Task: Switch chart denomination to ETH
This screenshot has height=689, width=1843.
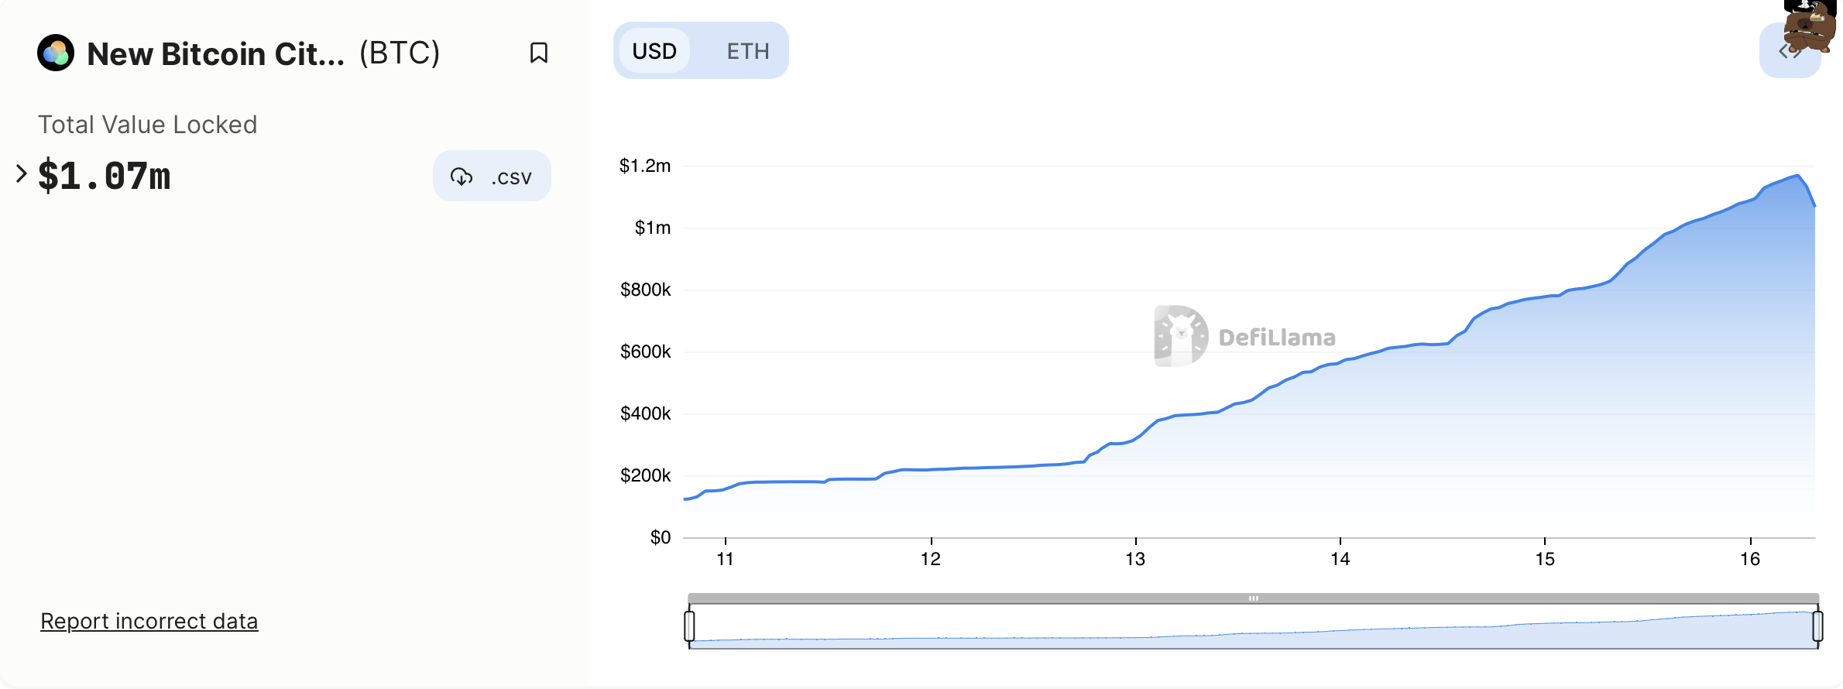Action: (x=747, y=51)
